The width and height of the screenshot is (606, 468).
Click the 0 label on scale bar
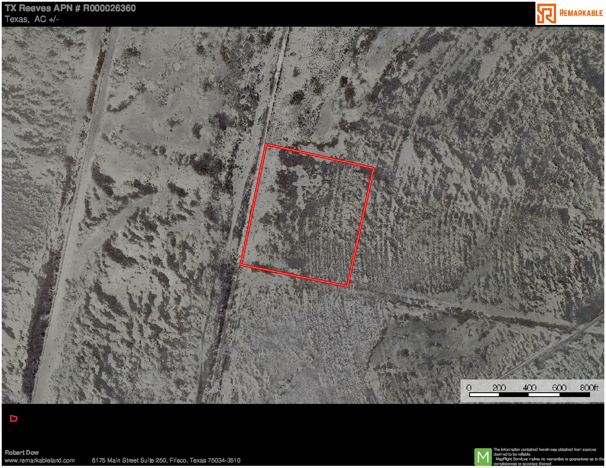coord(469,388)
